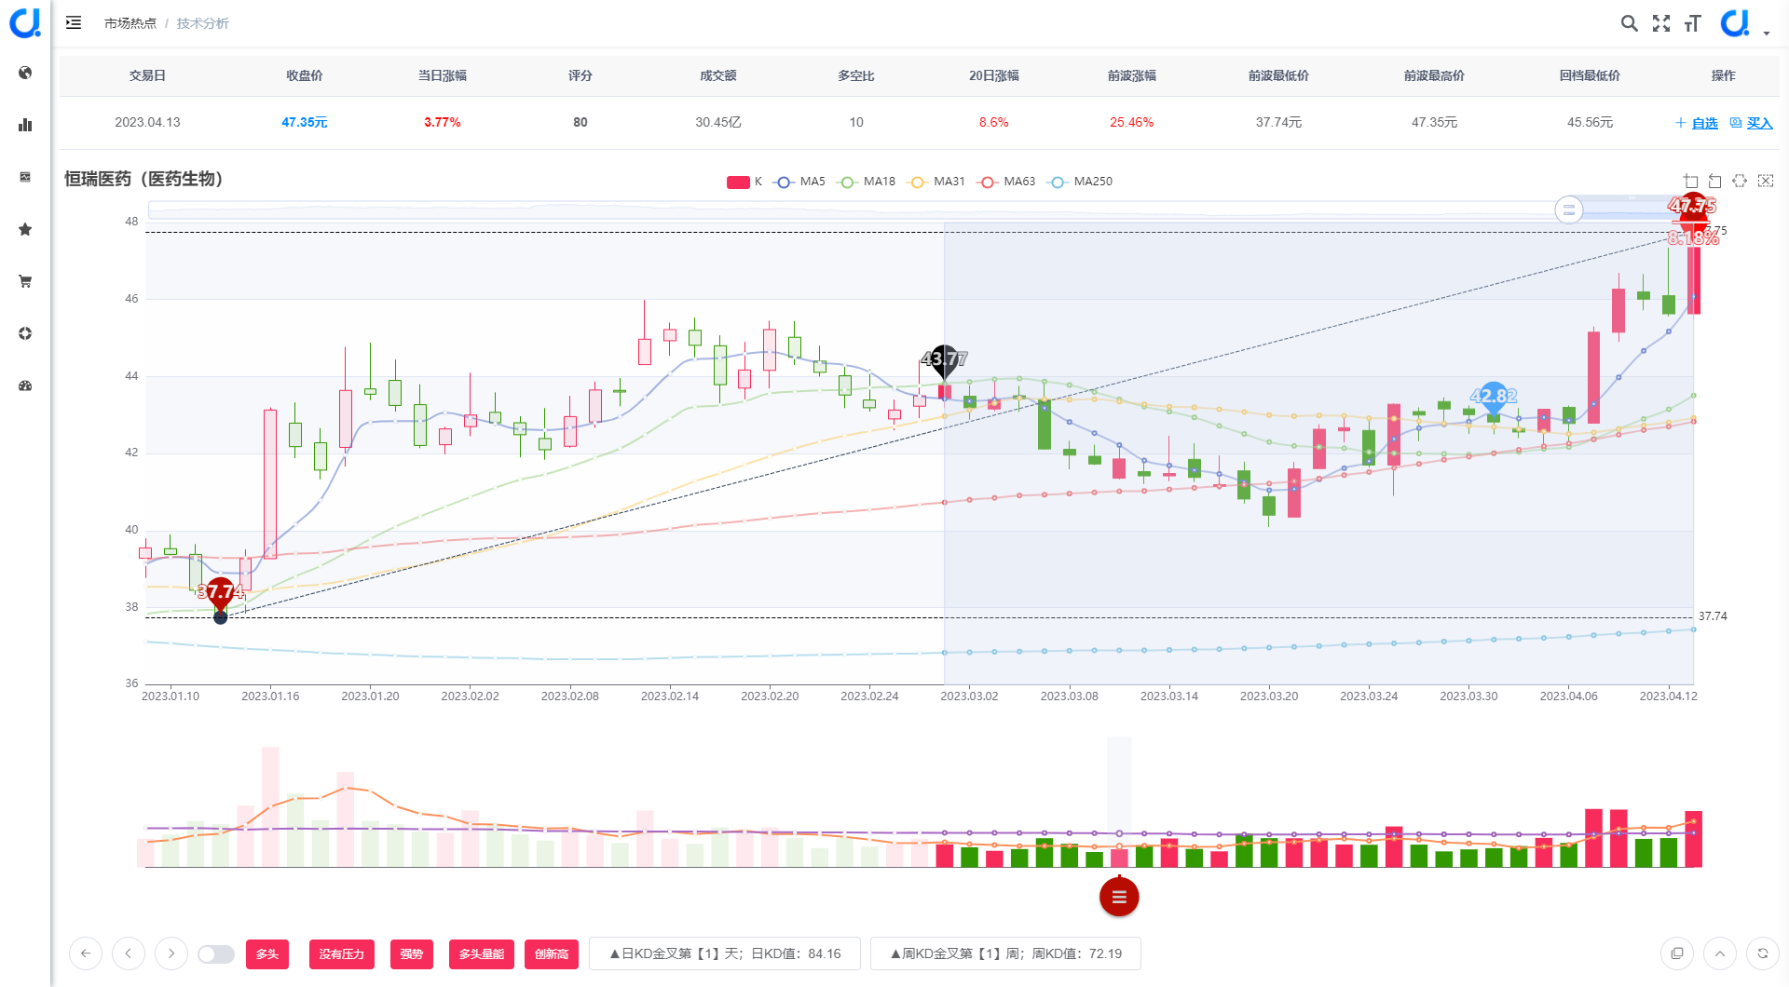This screenshot has width=1789, height=987.
Task: Click the scroll-to-top chevron button
Action: [x=1720, y=953]
